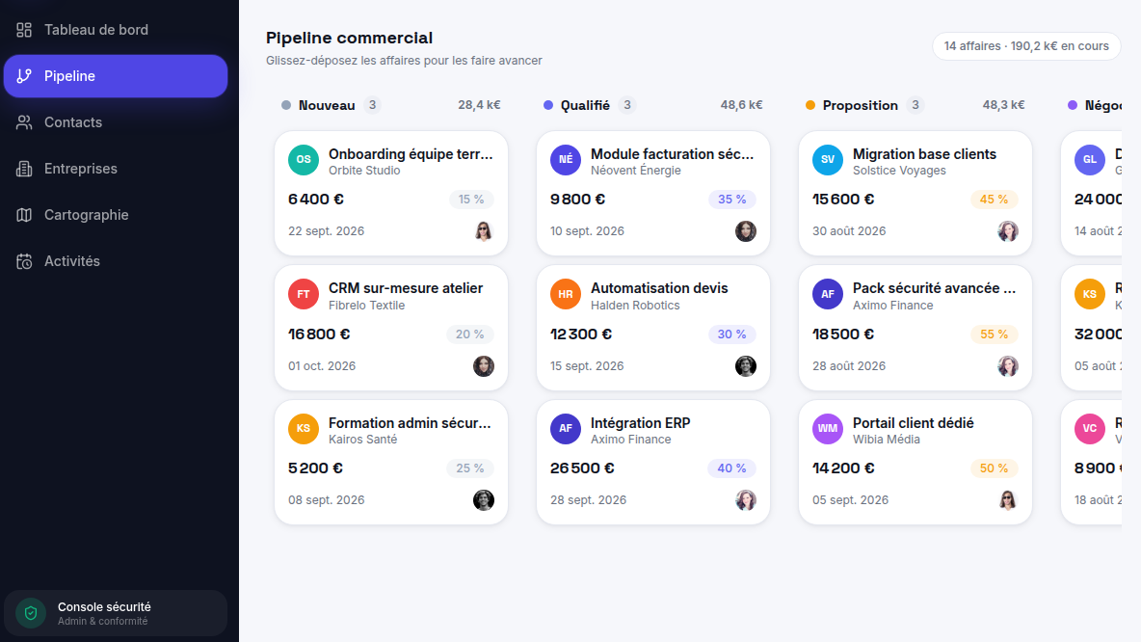Click the WM badge on Portail client dédié
Viewport: 1141px width, 642px height.
pyautogui.click(x=828, y=429)
